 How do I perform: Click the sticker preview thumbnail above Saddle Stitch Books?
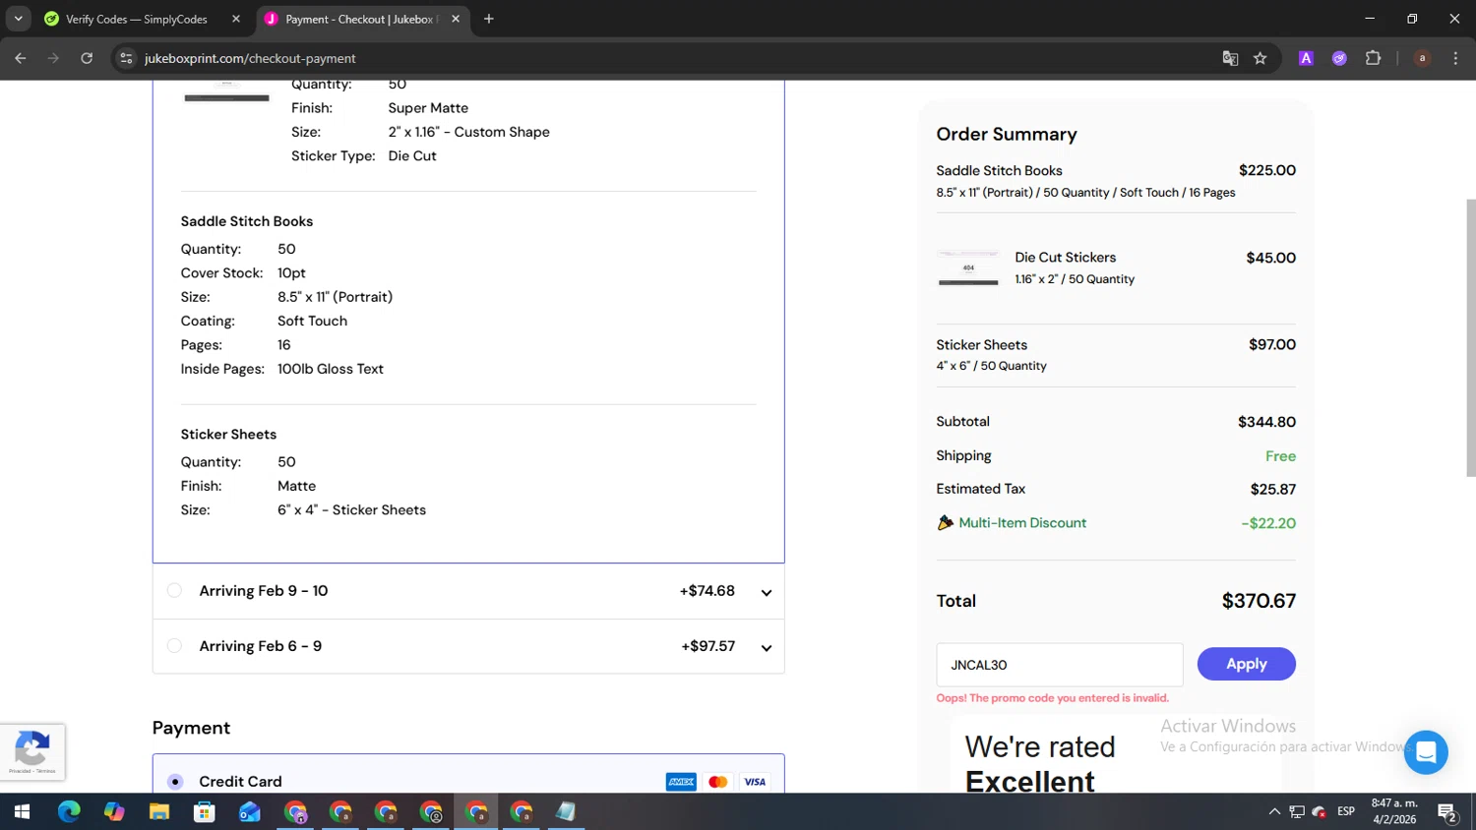click(x=226, y=92)
